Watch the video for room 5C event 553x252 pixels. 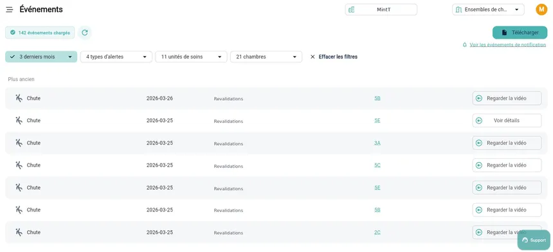[x=507, y=165]
